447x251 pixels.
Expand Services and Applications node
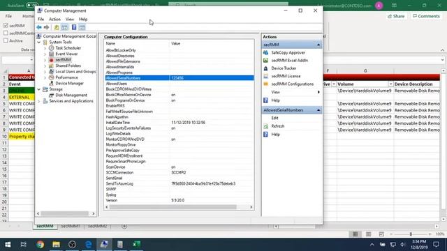click(39, 101)
